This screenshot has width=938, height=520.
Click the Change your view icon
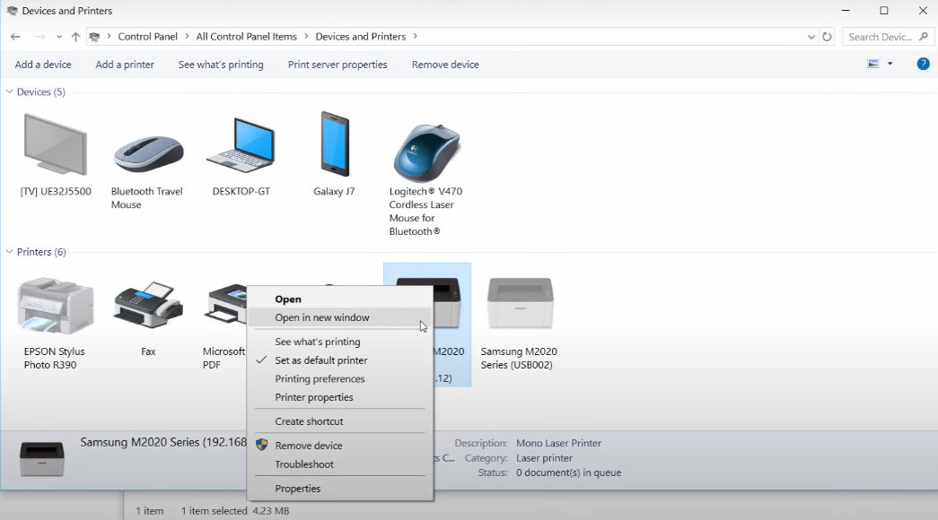(873, 64)
